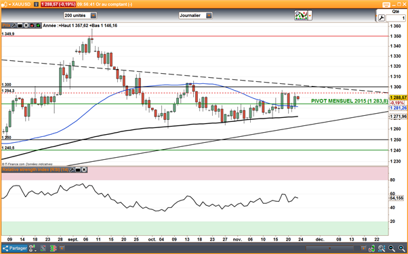The image size is (408, 254).
Task: Expand the indicators icon dropdown arrow
Action: 310,16
